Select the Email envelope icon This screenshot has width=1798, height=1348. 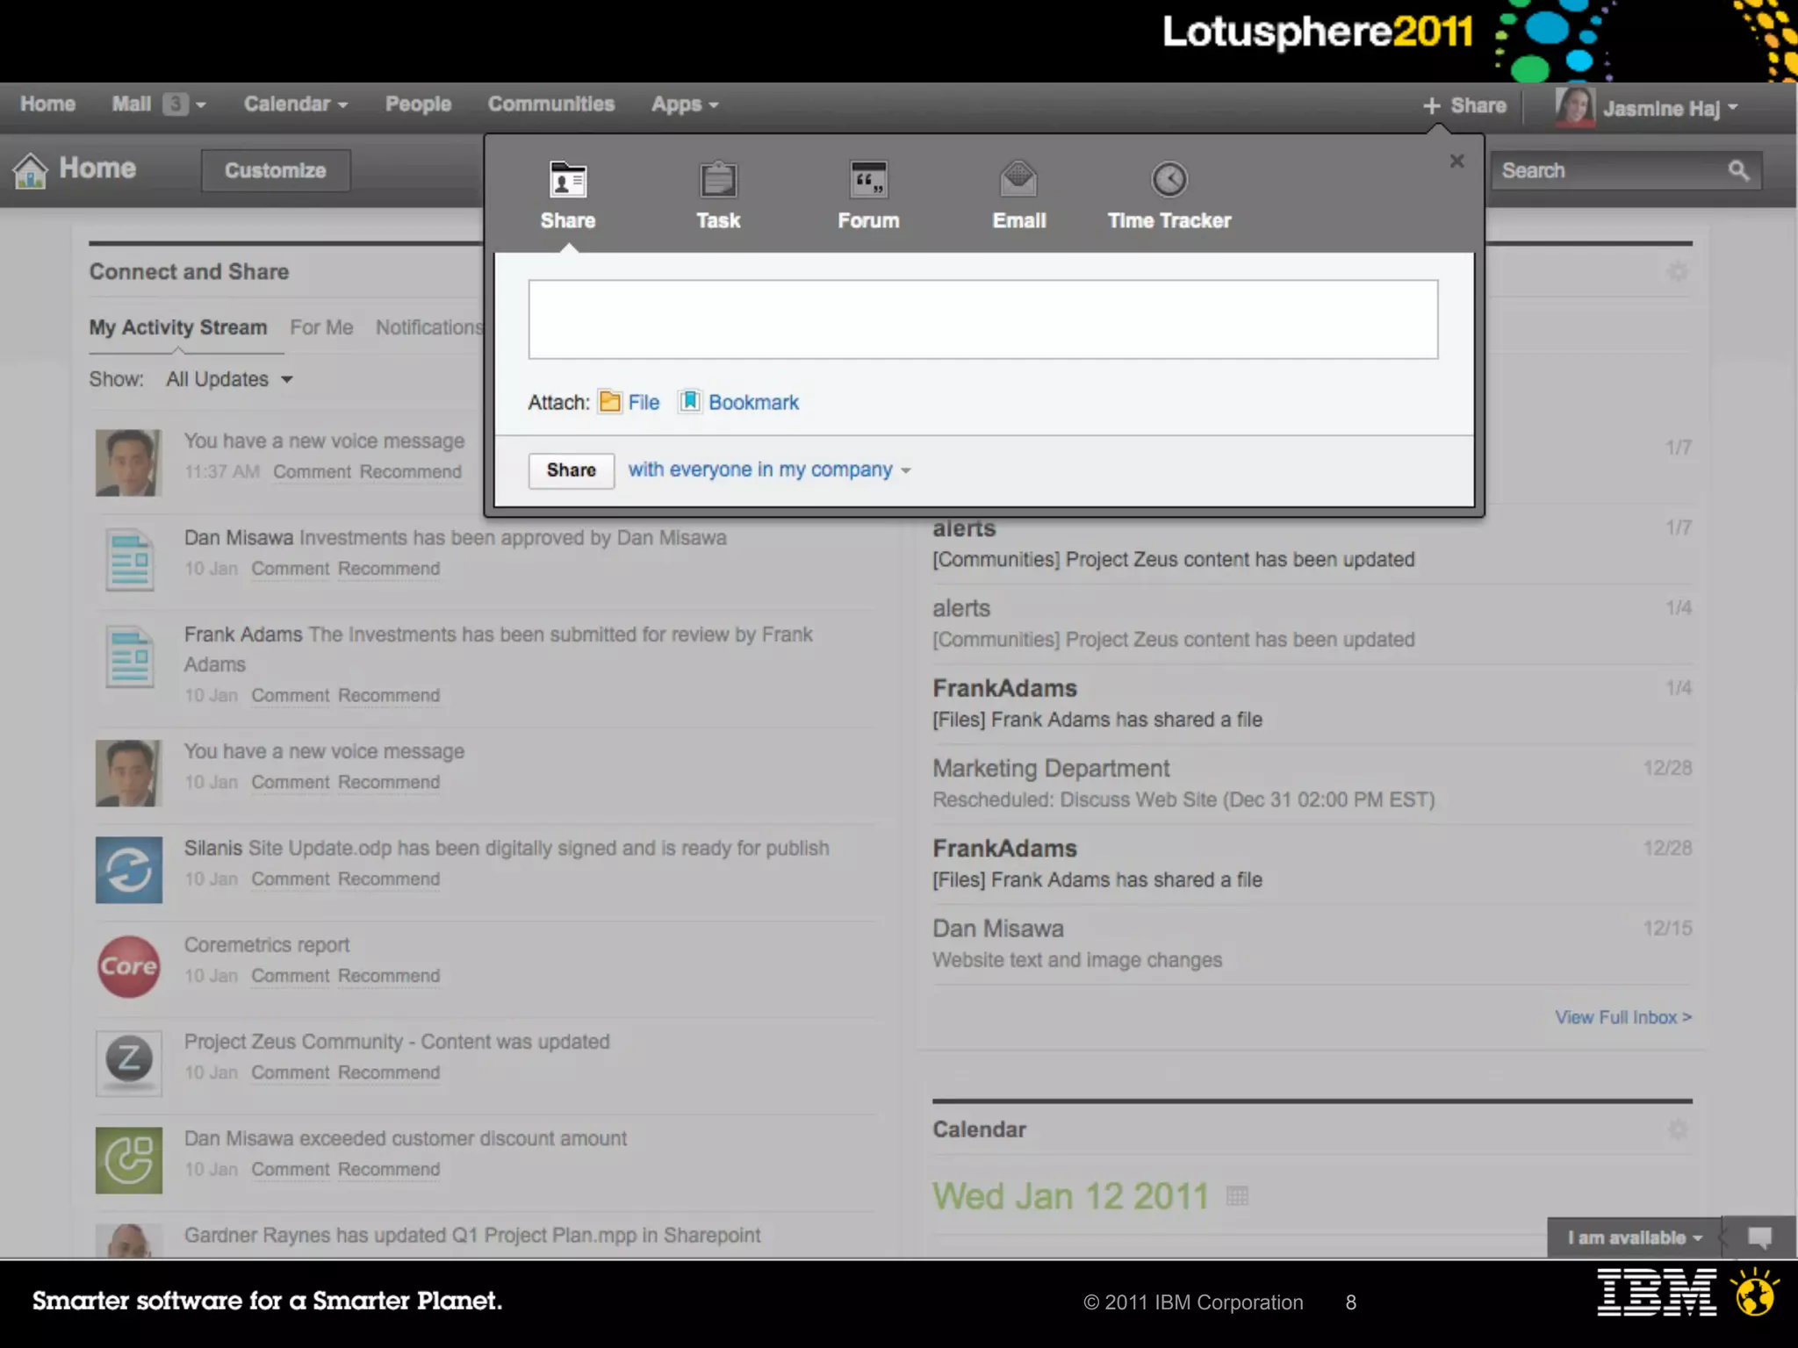coord(1018,180)
